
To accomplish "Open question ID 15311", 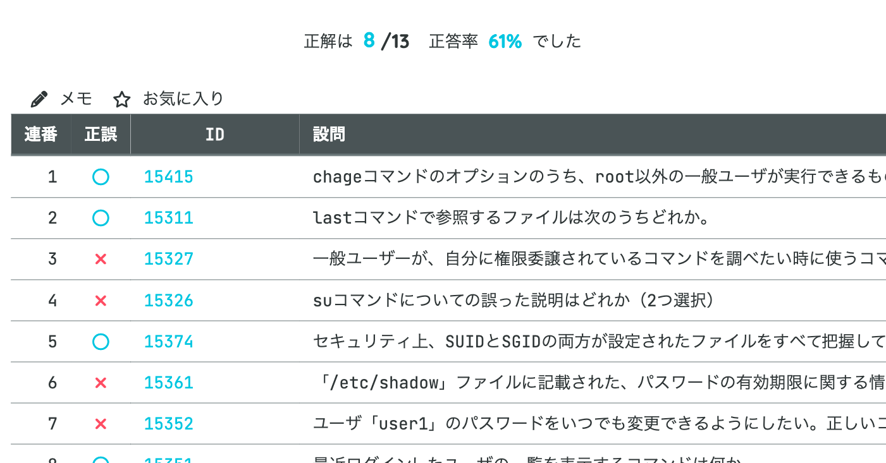I will pos(168,218).
